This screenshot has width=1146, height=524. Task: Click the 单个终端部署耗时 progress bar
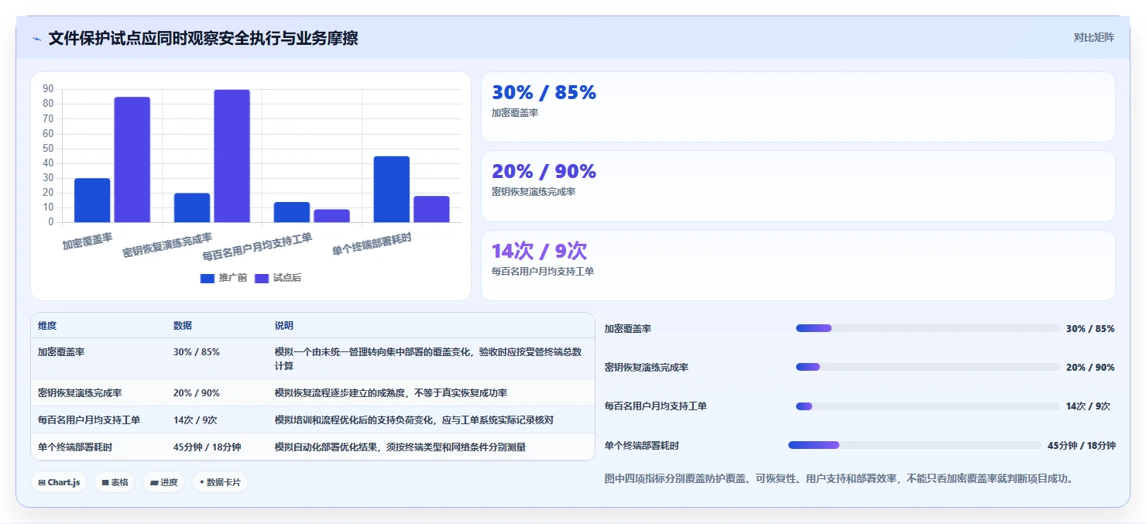point(914,445)
